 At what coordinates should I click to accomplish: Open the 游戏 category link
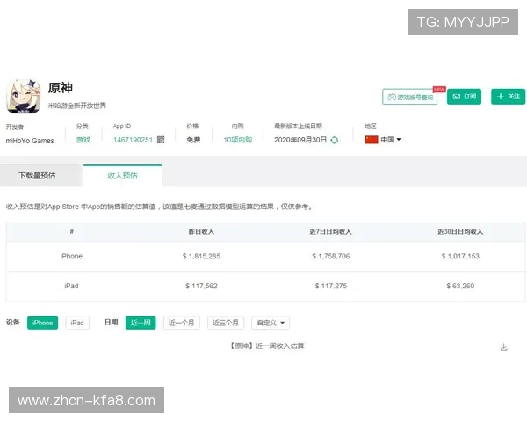pos(83,140)
